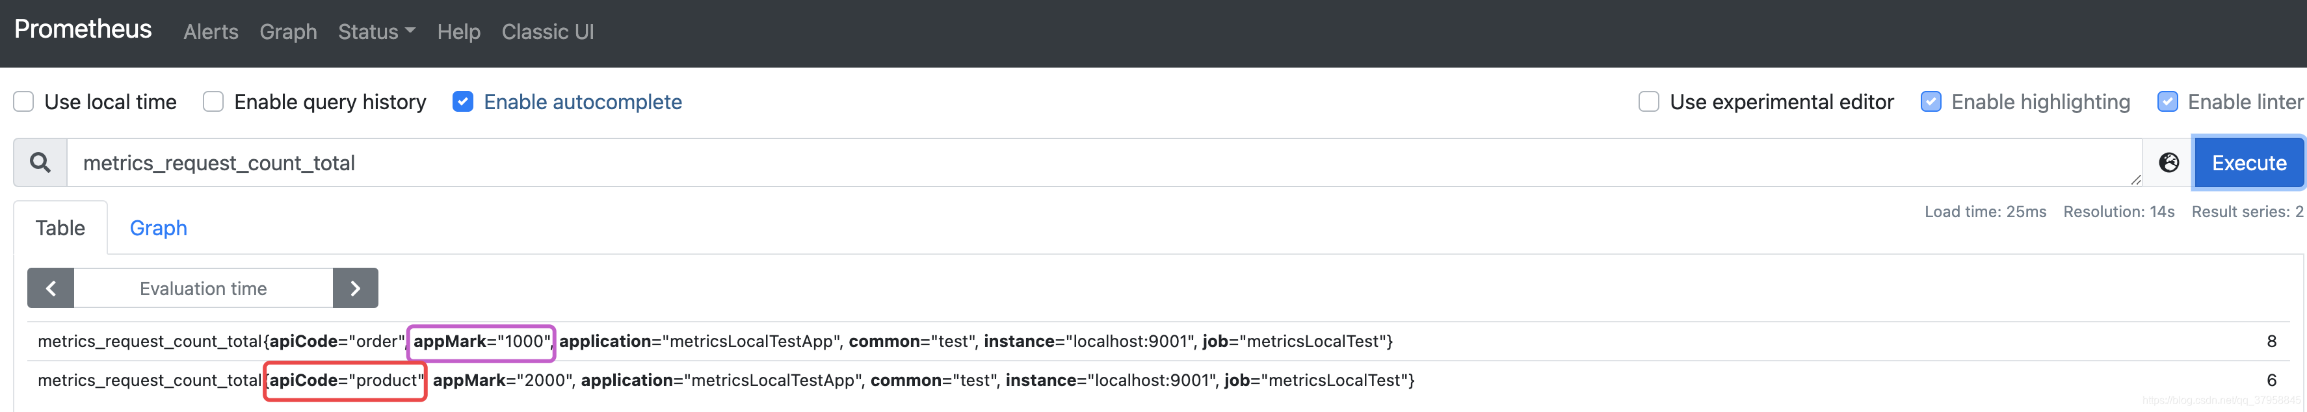Toggle Enable linter checkbox
The image size is (2307, 412).
pyautogui.click(x=2167, y=102)
